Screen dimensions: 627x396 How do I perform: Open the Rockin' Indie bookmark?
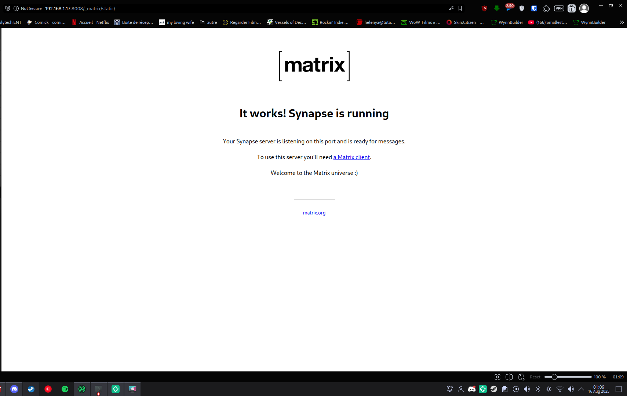(330, 22)
